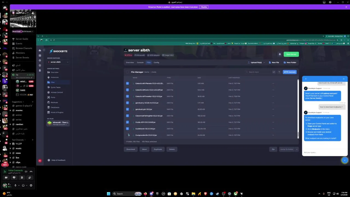Click the gift icon in Shockbyte left rail
Image resolution: width=350 pixels, height=197 pixels.
click(x=40, y=55)
